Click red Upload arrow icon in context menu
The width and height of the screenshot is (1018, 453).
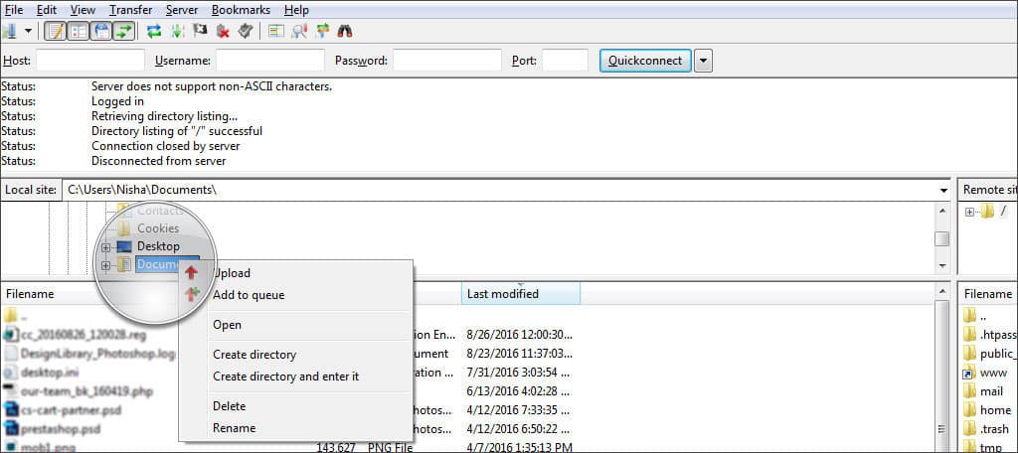[x=191, y=273]
